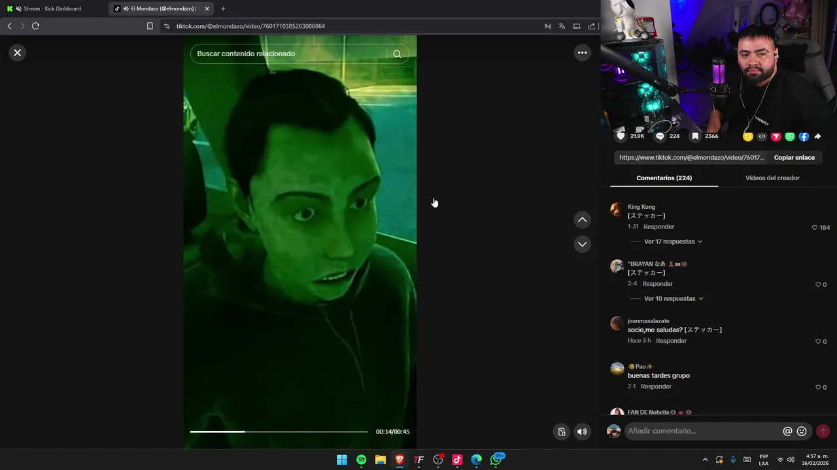Open the translate page icon

[x=562, y=26]
